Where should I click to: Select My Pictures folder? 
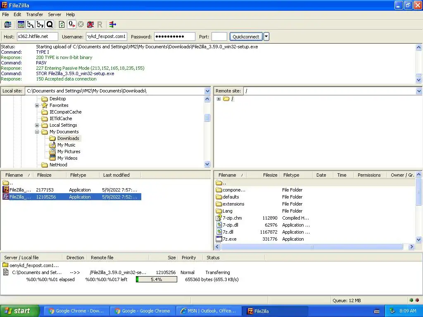tap(69, 151)
